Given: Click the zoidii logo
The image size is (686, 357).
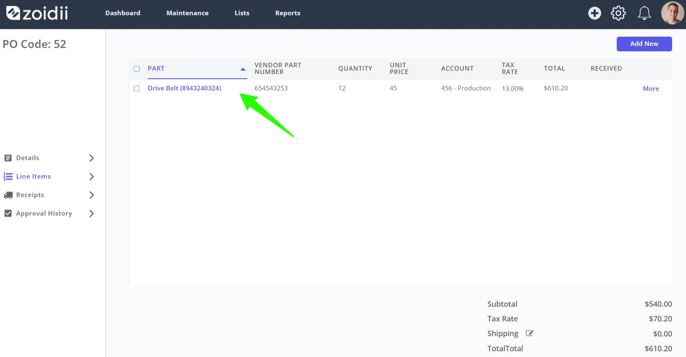Looking at the screenshot, I should pos(37,13).
